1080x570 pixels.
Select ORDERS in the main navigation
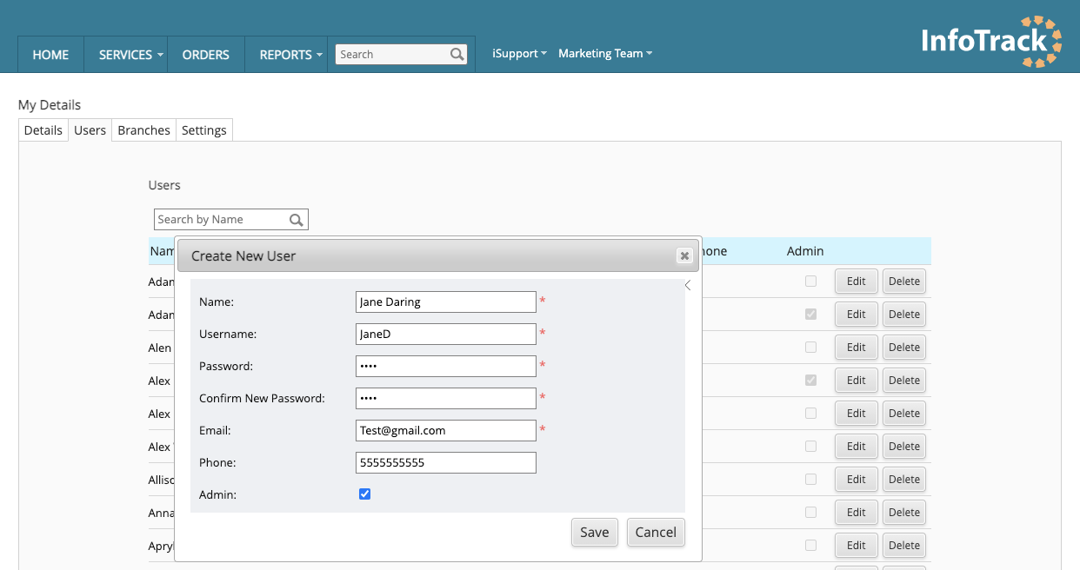click(205, 54)
